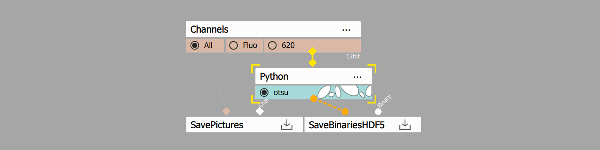This screenshot has width=600, height=150.
Task: Select the otsu radio button
Action: coord(264,92)
